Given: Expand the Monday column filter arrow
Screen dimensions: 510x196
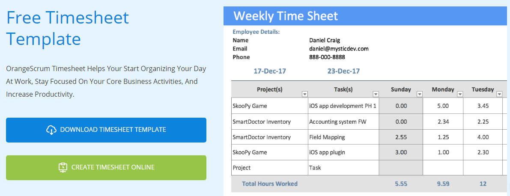Looking at the screenshot, I should (460, 94).
